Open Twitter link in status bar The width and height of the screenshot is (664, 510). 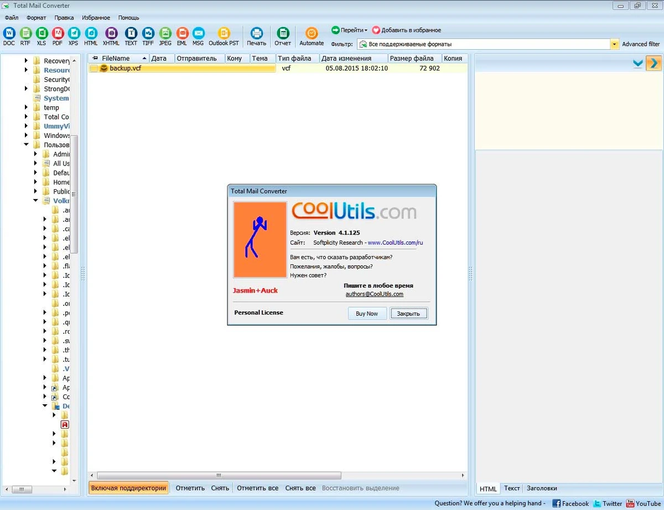click(x=608, y=503)
